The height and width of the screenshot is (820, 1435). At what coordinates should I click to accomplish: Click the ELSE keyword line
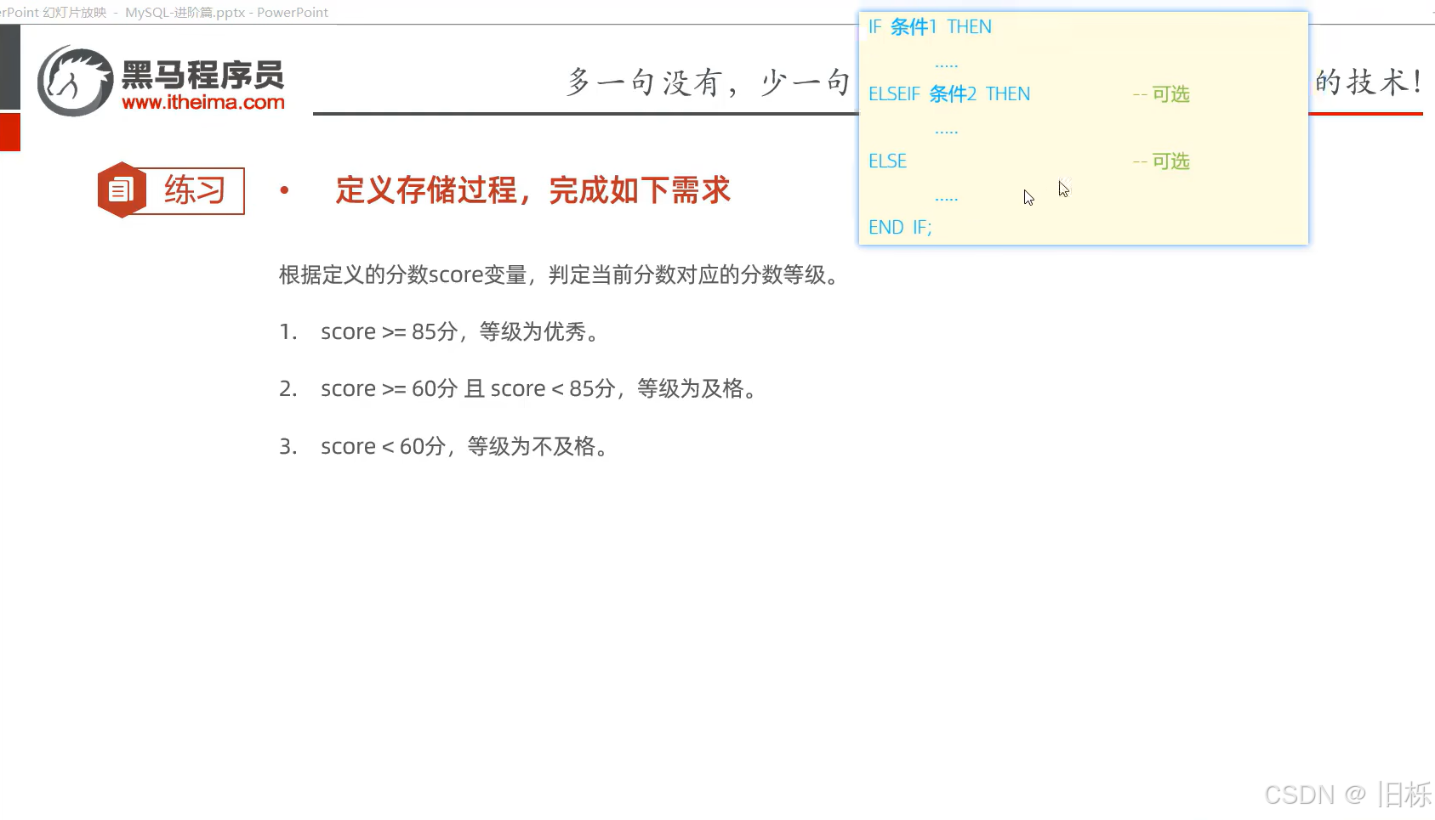pos(887,161)
